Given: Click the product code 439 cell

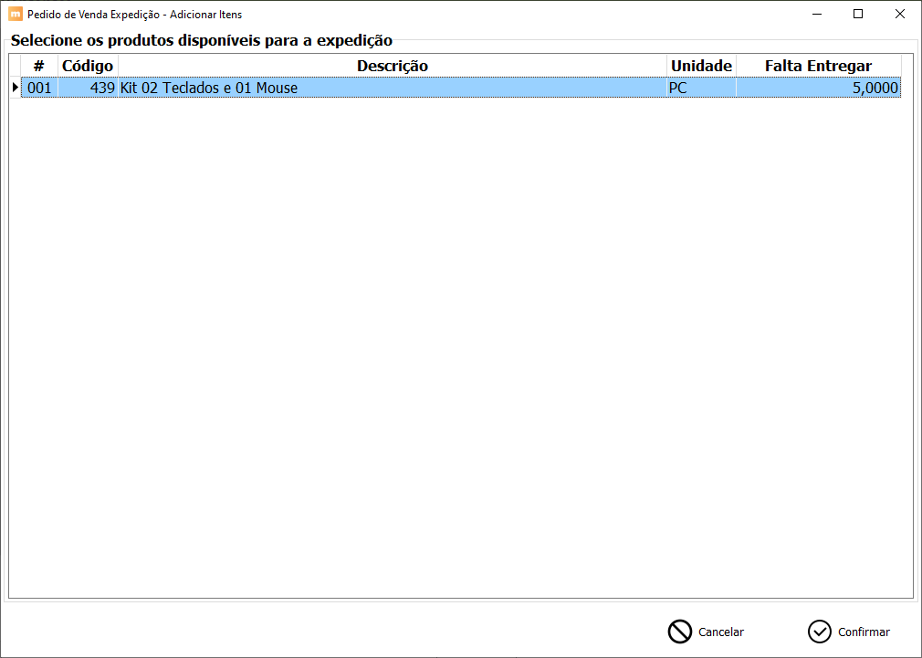Looking at the screenshot, I should pos(89,89).
